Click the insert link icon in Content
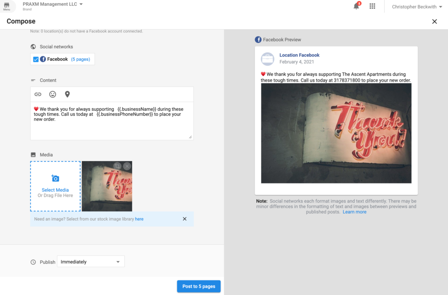448x295 pixels. pos(38,94)
